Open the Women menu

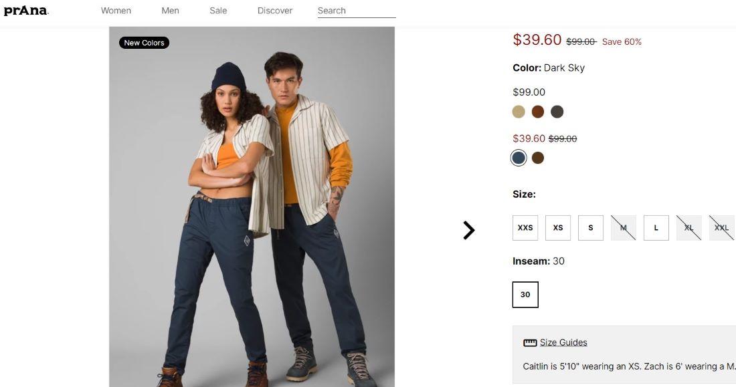tap(116, 11)
